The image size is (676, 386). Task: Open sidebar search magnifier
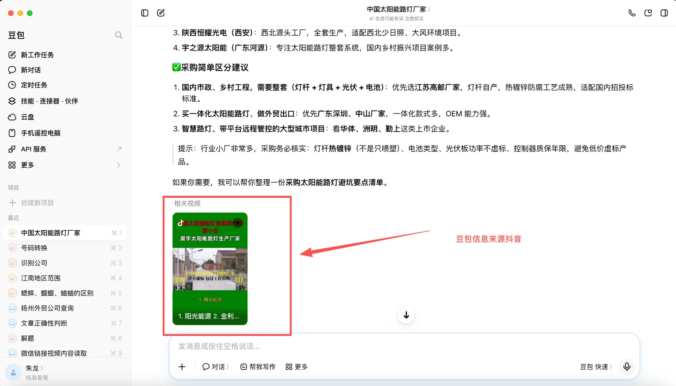pyautogui.click(x=119, y=35)
